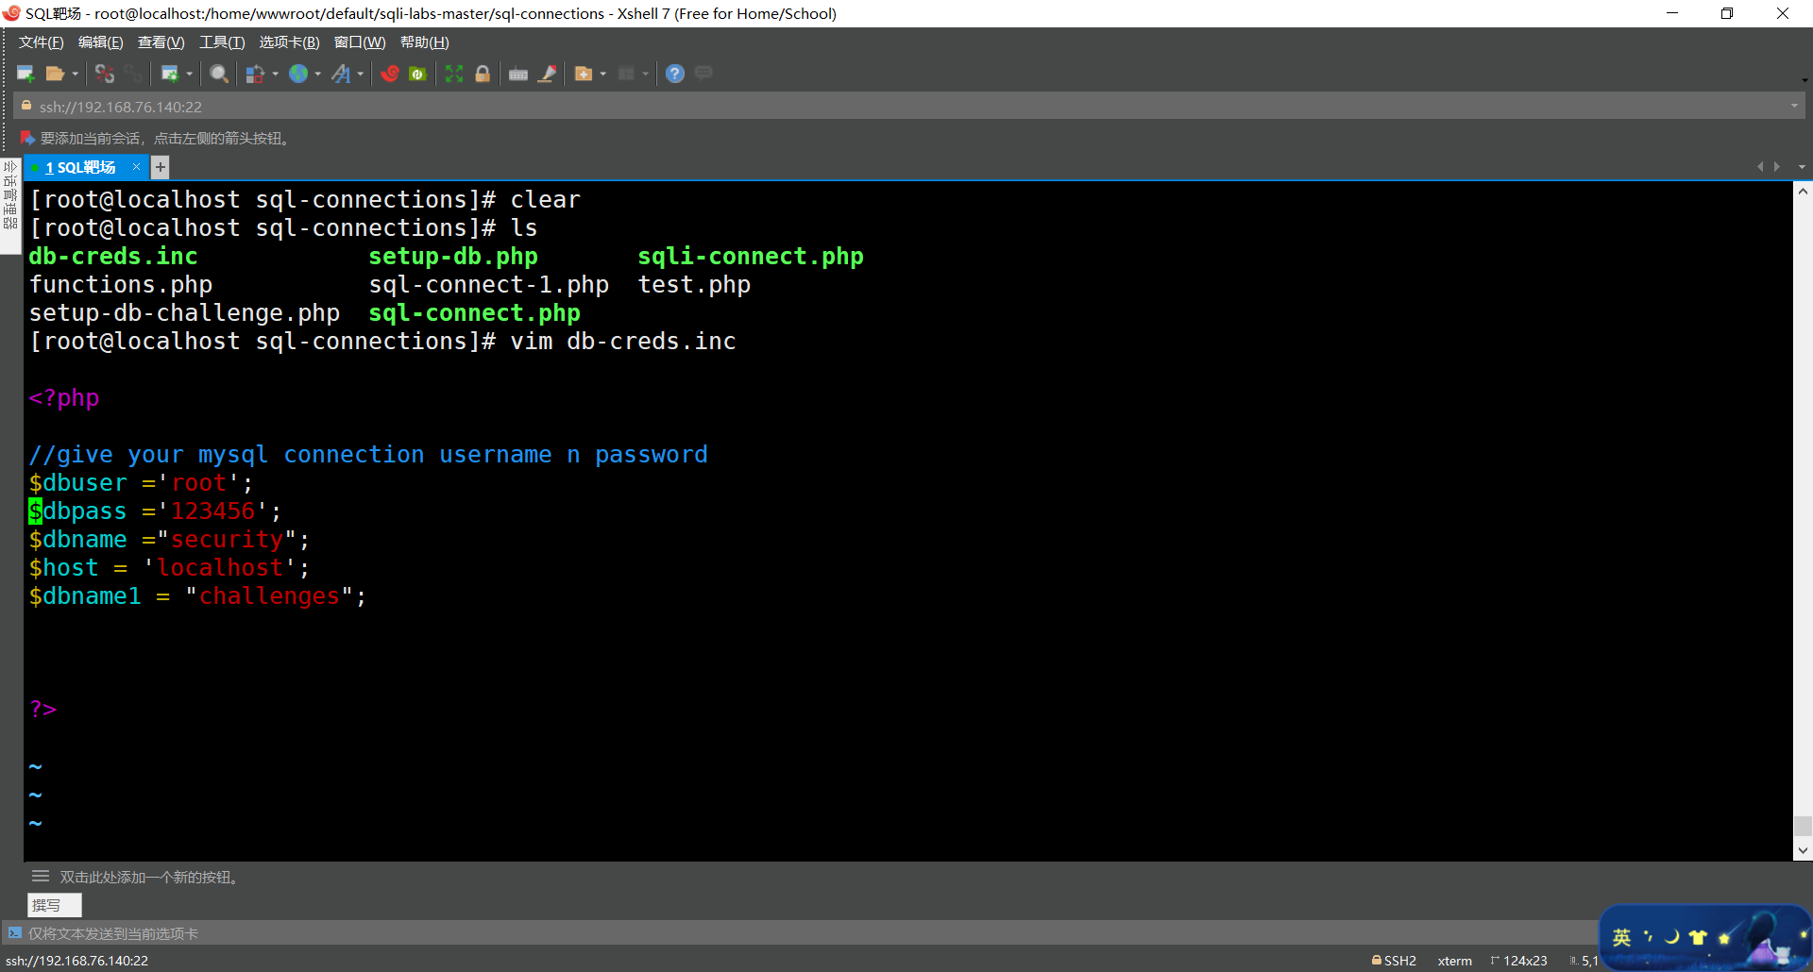Click the greyed layout panes icon
Viewport: 1813px width, 972px height.
626,74
